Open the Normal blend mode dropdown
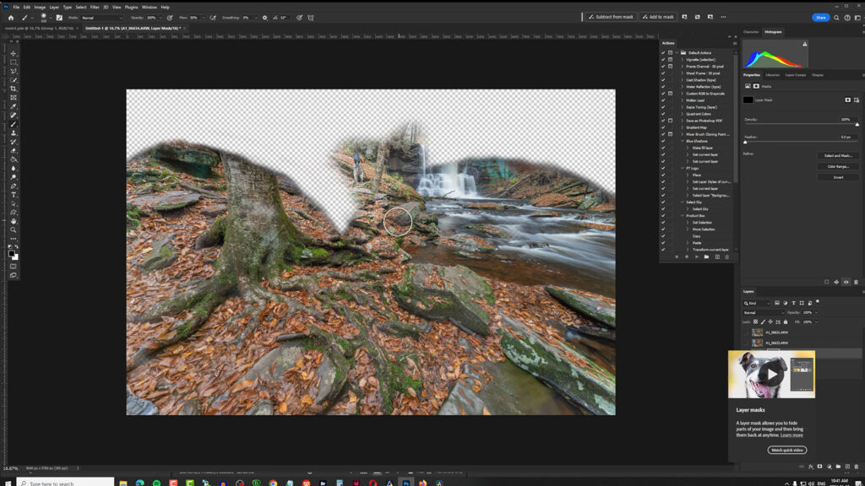The width and height of the screenshot is (865, 486). coord(763,313)
